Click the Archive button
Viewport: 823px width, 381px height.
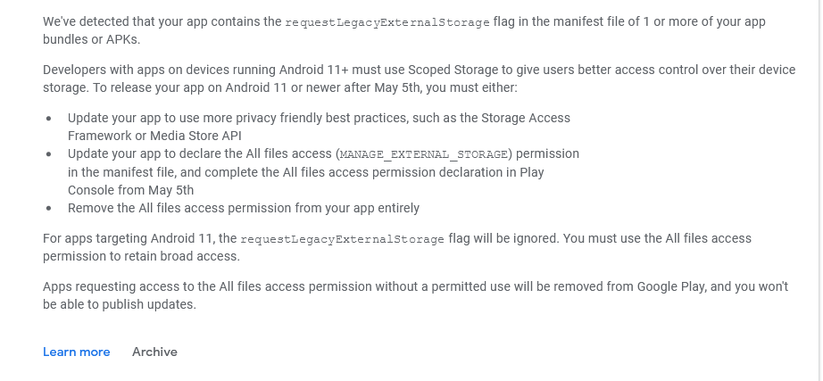click(x=154, y=352)
